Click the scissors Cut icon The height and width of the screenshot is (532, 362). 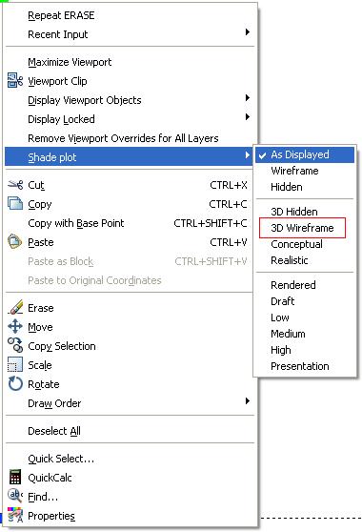[15, 185]
